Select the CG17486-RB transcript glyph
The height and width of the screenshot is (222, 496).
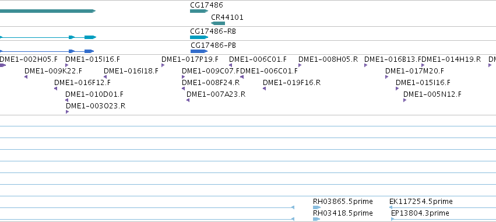(199, 37)
